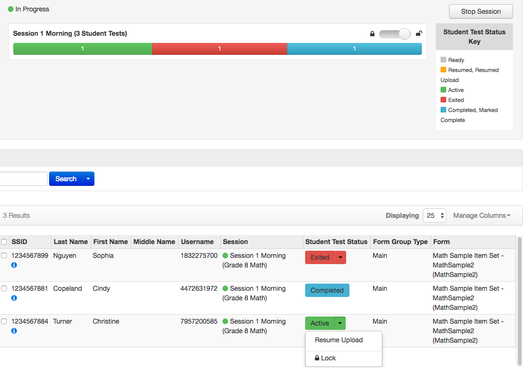Click into the search text field

pos(23,179)
